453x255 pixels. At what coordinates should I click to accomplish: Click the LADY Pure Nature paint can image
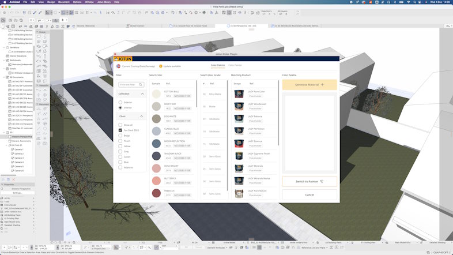(x=239, y=193)
